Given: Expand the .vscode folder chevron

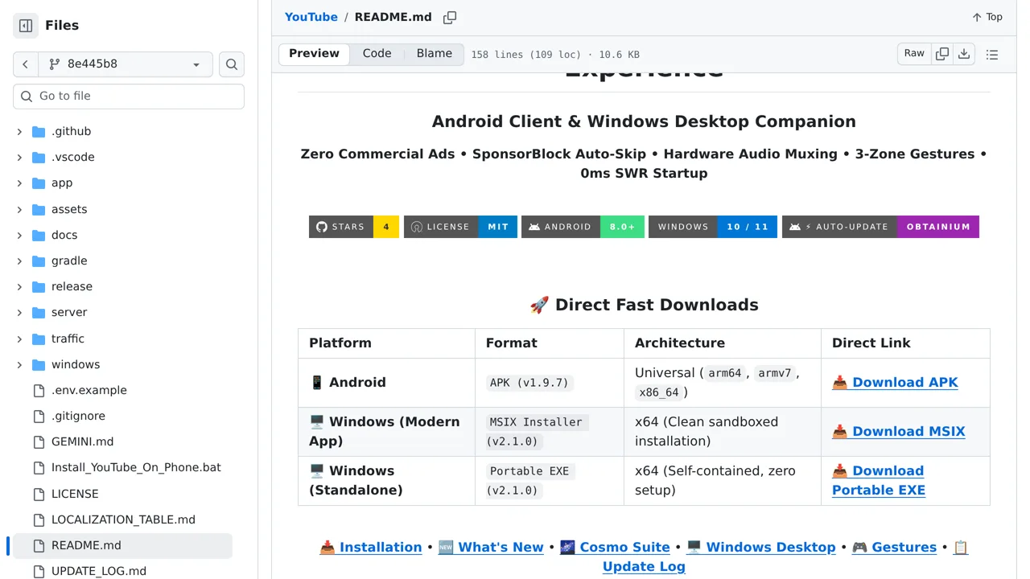Looking at the screenshot, I should tap(19, 157).
